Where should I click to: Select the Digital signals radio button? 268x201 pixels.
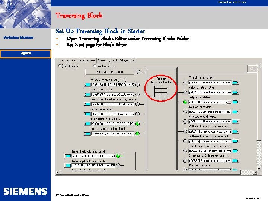pos(60,66)
